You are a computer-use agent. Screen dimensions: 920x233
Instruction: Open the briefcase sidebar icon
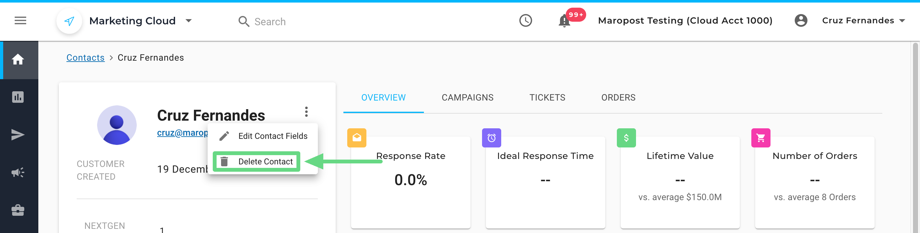18,210
